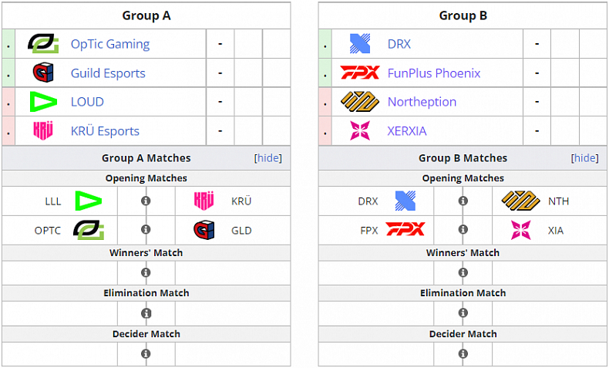Click the XERXIA logo in Group B standings
The height and width of the screenshot is (368, 609).
coord(360,131)
